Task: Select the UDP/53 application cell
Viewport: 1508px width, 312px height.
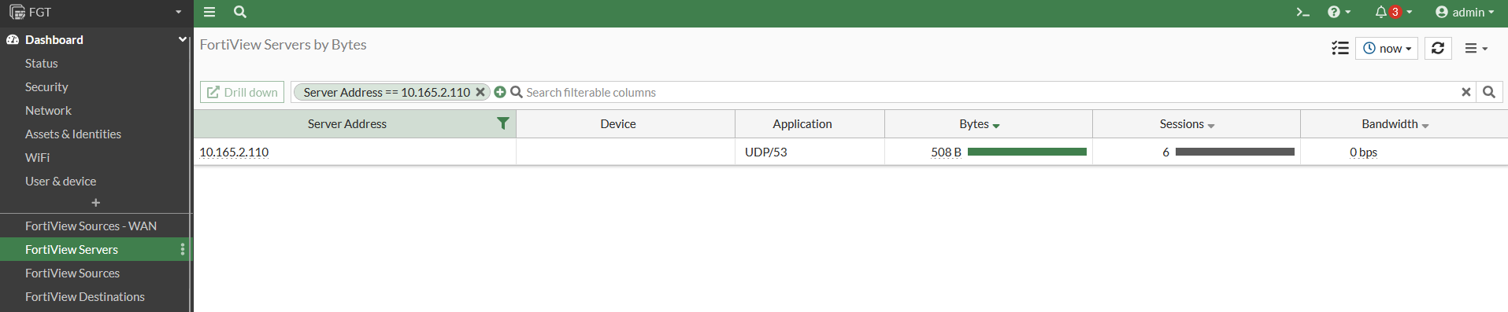Action: click(x=766, y=152)
